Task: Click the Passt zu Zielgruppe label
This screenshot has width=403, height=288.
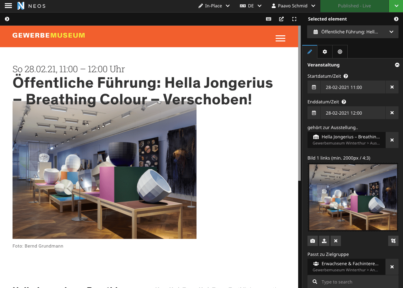Action: point(328,254)
